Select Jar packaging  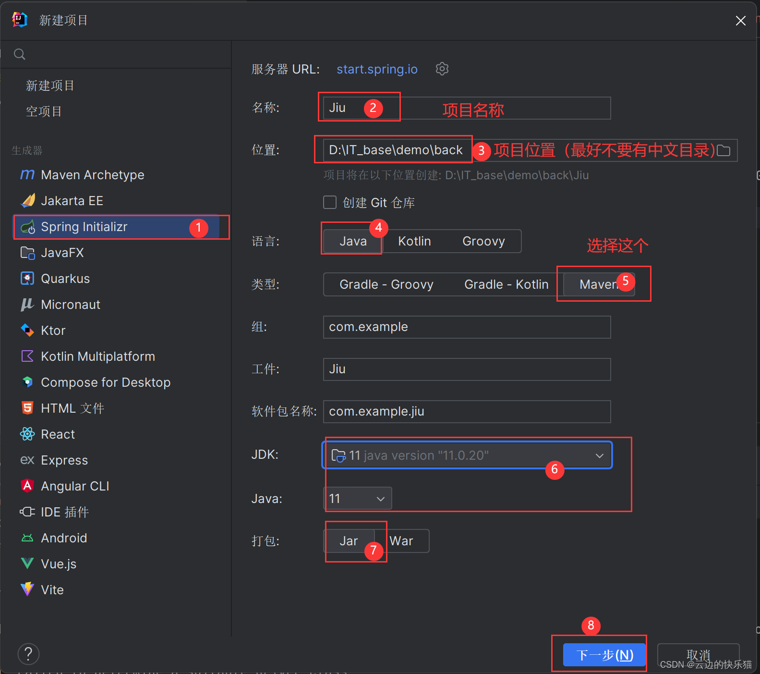[349, 541]
